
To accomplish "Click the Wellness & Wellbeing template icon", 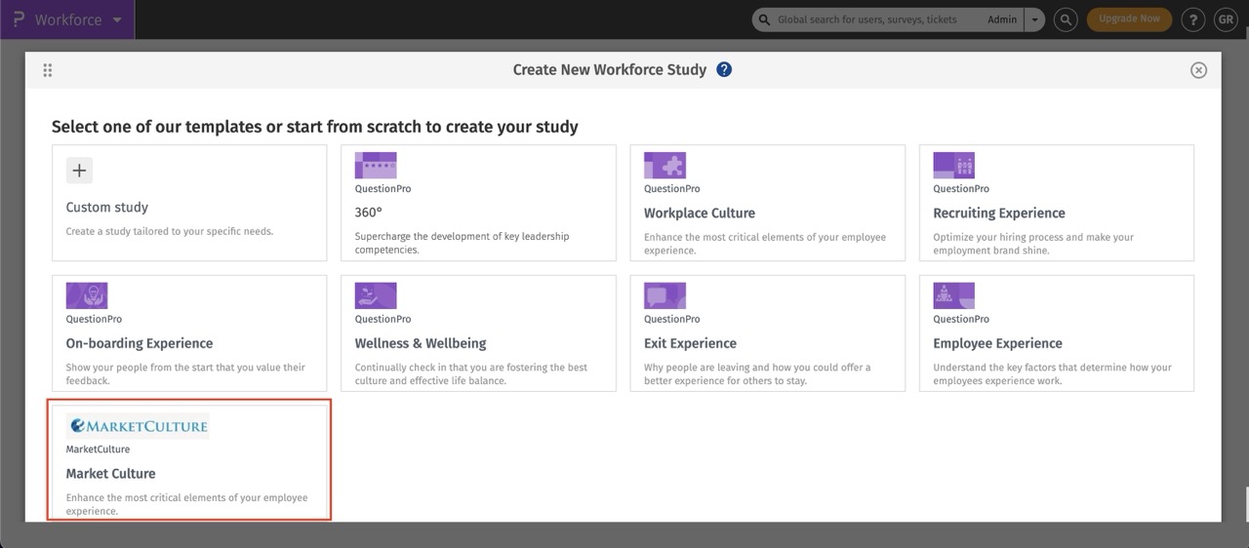I will (x=376, y=295).
